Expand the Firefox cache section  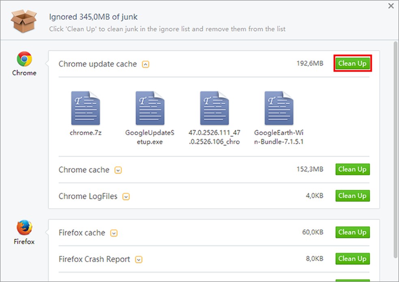point(114,233)
